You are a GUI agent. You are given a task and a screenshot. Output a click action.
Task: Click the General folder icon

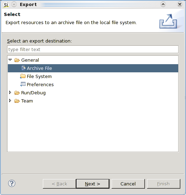(x=17, y=60)
